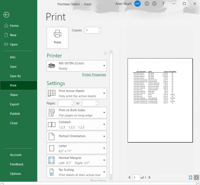Open Excel Options
Image resolution: width=200 pixels, height=185 pixels.
[x=18, y=174]
